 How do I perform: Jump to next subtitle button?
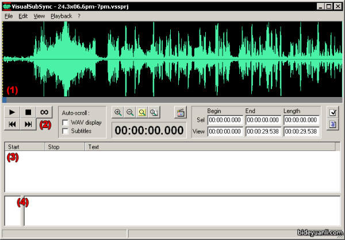coord(28,125)
